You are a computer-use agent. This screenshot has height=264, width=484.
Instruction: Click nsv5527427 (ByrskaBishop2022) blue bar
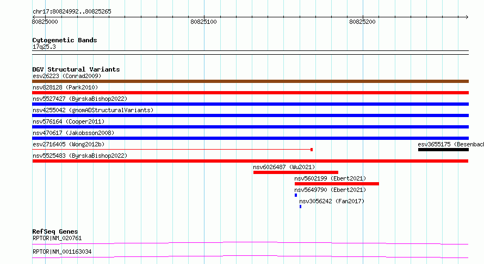(250, 104)
